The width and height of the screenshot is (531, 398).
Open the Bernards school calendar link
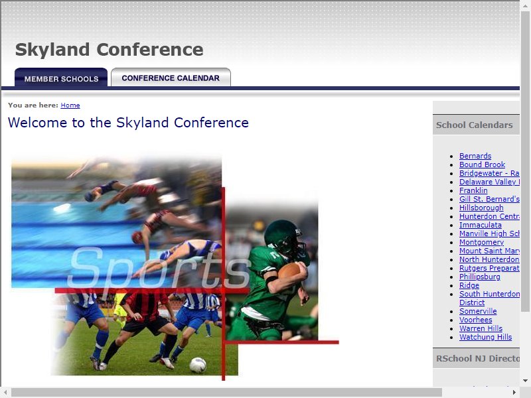(475, 156)
